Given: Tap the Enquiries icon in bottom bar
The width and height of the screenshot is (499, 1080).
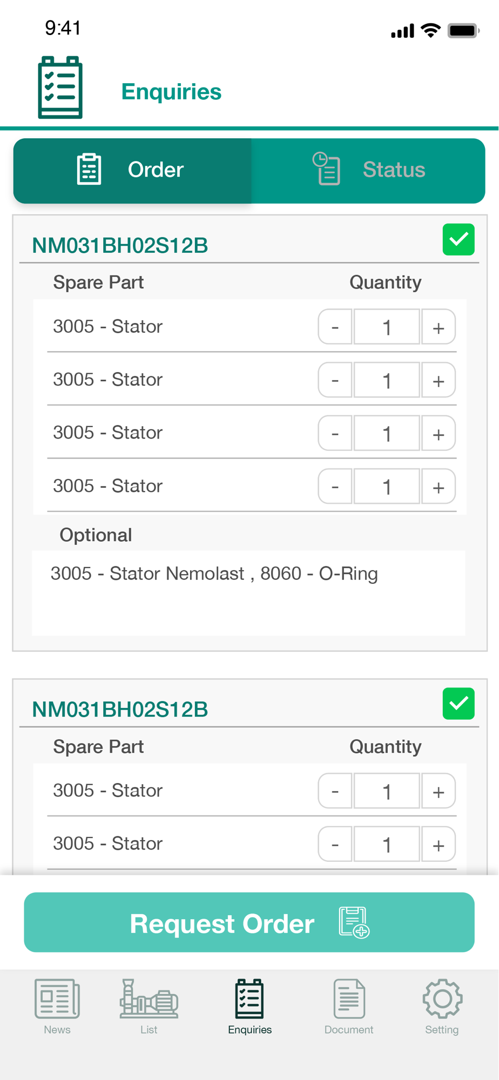Looking at the screenshot, I should (249, 998).
